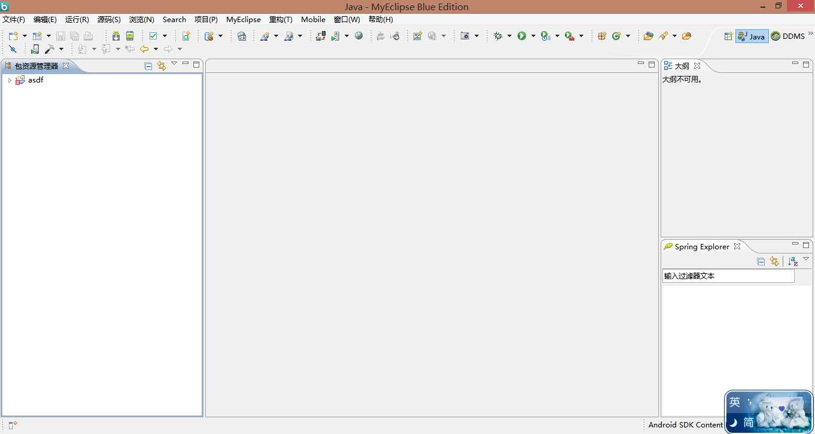Click the hammer build tool icon
Image resolution: width=815 pixels, height=434 pixels.
point(50,49)
